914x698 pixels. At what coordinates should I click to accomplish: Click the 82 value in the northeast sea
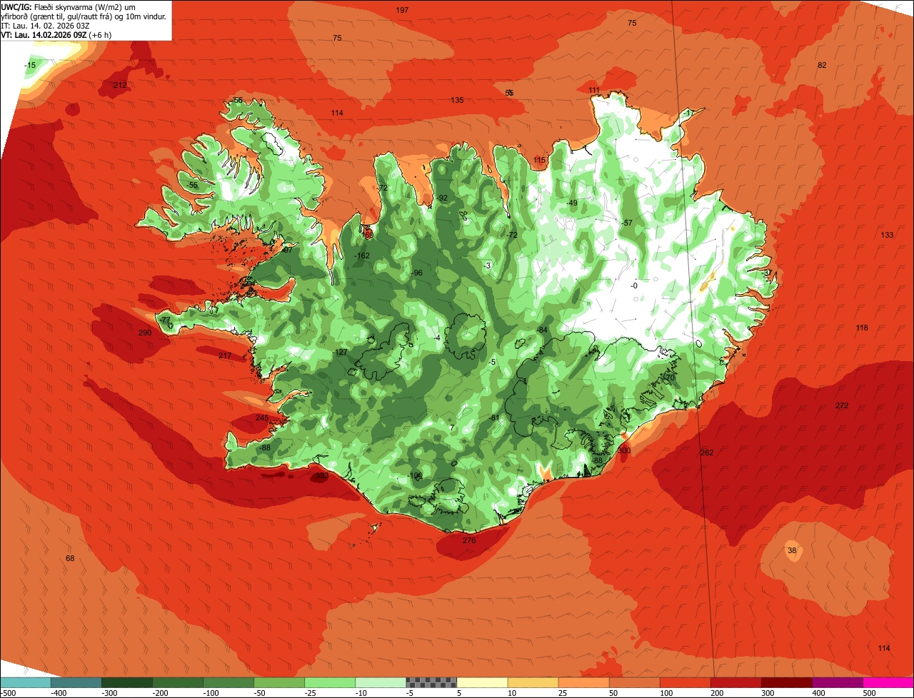point(822,65)
